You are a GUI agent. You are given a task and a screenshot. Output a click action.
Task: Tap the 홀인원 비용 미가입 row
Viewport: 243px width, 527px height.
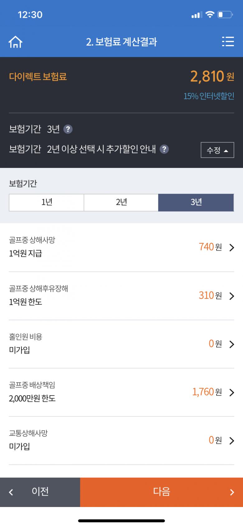click(93, 344)
